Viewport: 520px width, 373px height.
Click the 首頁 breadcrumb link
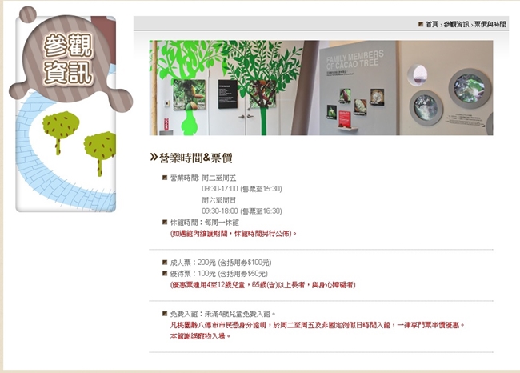pos(432,24)
